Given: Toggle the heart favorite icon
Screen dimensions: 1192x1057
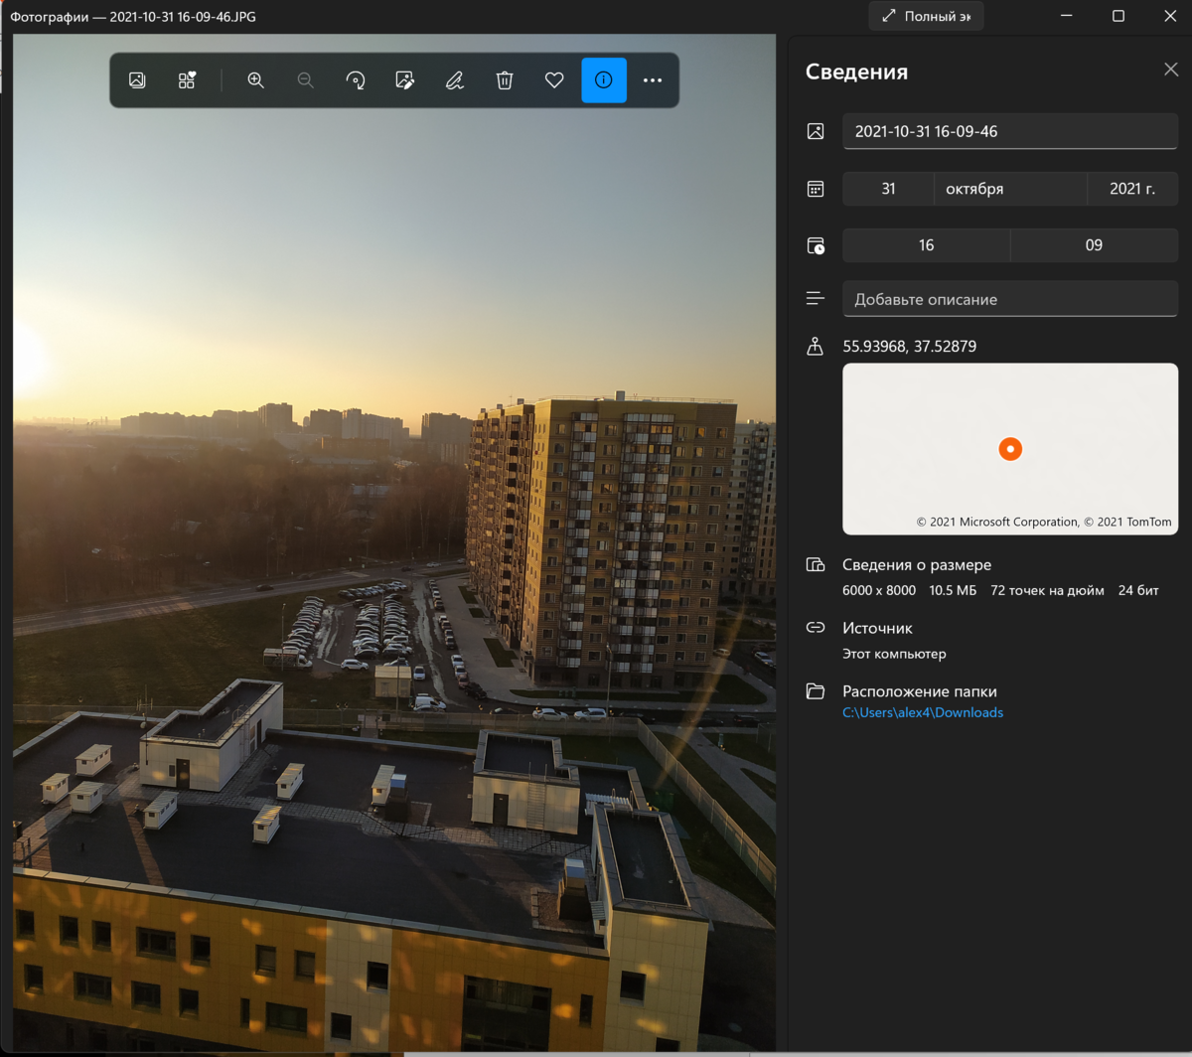Looking at the screenshot, I should [554, 80].
